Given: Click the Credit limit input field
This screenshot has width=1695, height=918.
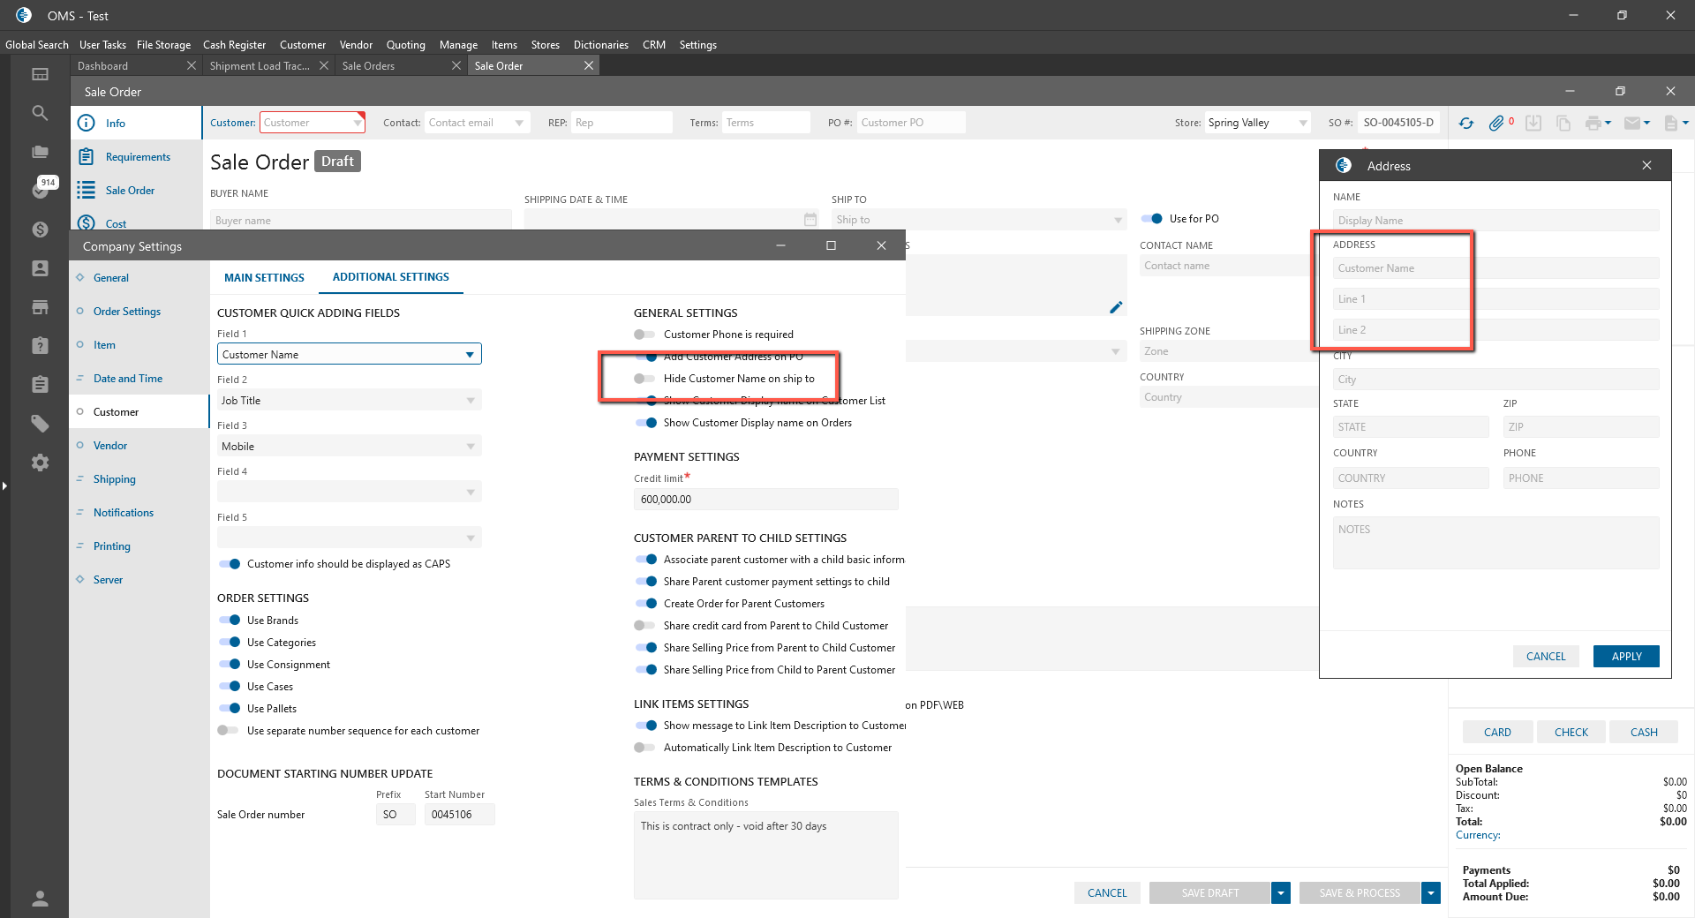Looking at the screenshot, I should (x=765, y=500).
